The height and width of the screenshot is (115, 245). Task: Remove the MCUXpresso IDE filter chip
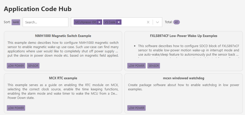(x=99, y=22)
